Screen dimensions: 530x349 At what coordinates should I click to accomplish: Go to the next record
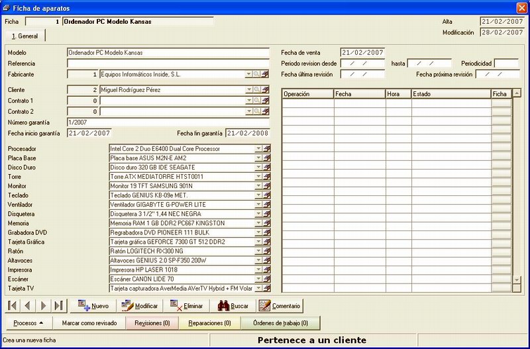[x=43, y=306]
